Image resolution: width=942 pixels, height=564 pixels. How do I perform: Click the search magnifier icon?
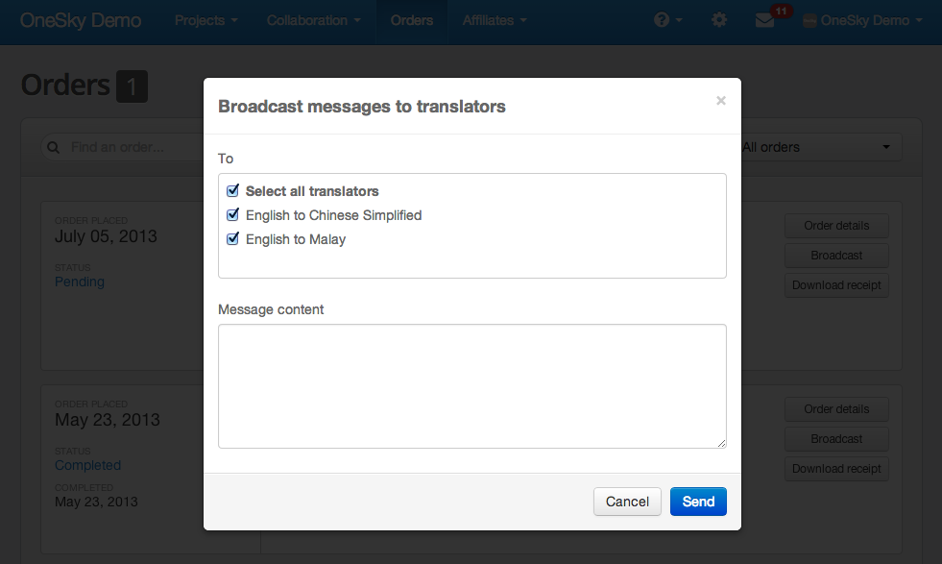point(54,147)
